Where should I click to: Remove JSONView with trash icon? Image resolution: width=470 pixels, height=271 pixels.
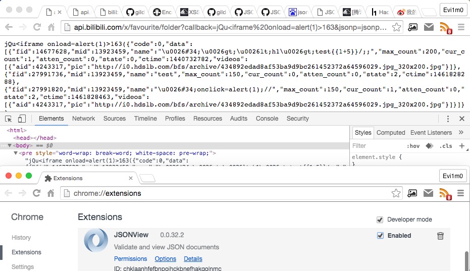(440, 236)
